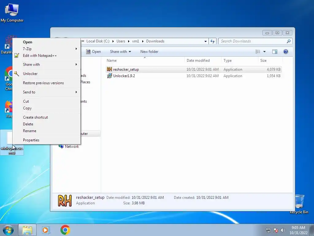The height and width of the screenshot is (236, 314).
Task: Open My Computer desktop icon
Action: [x=12, y=13]
